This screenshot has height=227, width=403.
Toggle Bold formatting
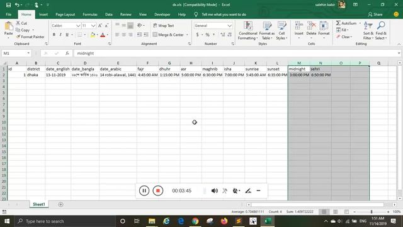tap(54, 35)
